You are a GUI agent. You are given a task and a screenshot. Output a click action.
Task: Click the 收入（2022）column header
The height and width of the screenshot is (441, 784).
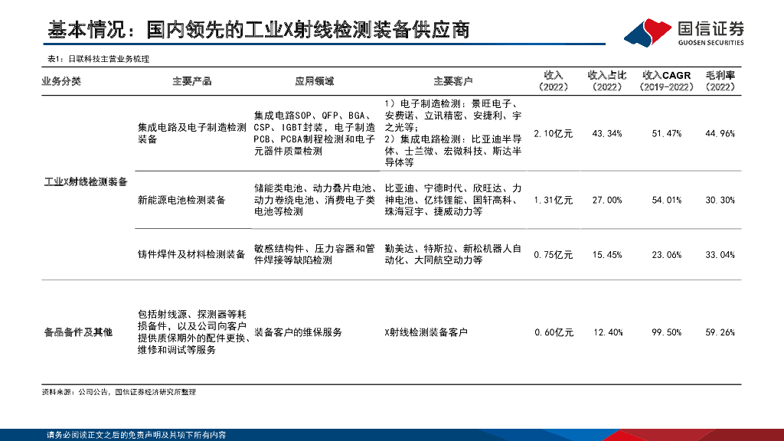click(554, 81)
